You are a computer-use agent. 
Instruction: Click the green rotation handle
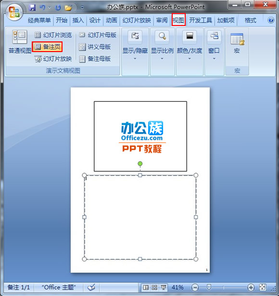pyautogui.click(x=140, y=164)
